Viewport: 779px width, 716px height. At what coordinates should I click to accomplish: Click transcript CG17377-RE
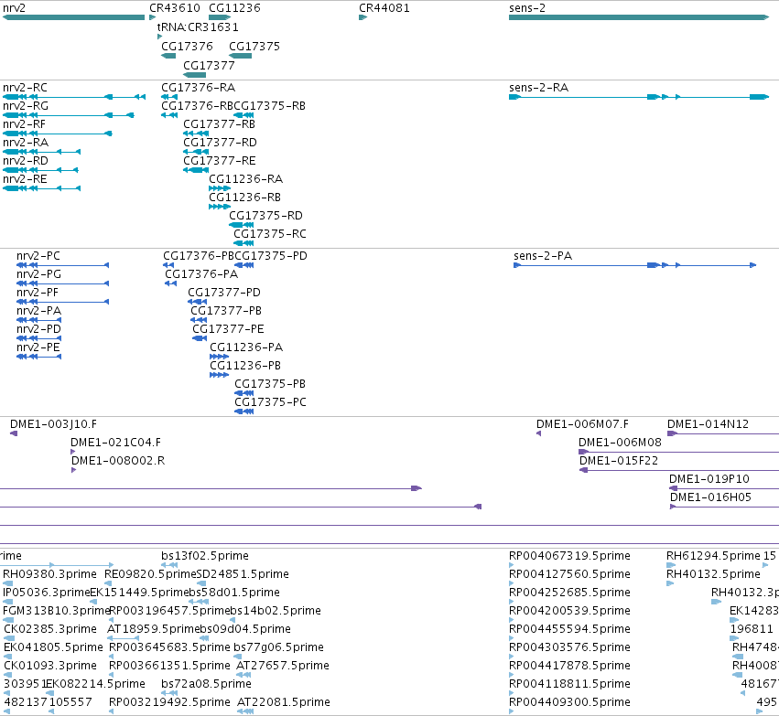[x=220, y=161]
